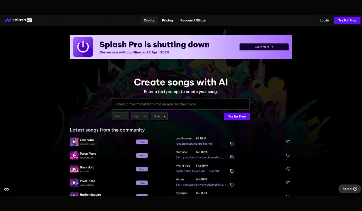This screenshot has height=211, width=362.
Task: Click the song prompt input field
Action: [181, 104]
